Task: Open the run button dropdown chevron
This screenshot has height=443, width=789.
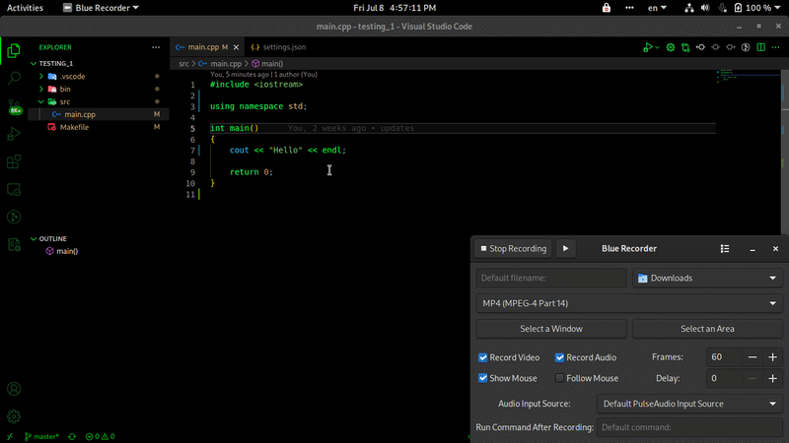Action: 657,47
